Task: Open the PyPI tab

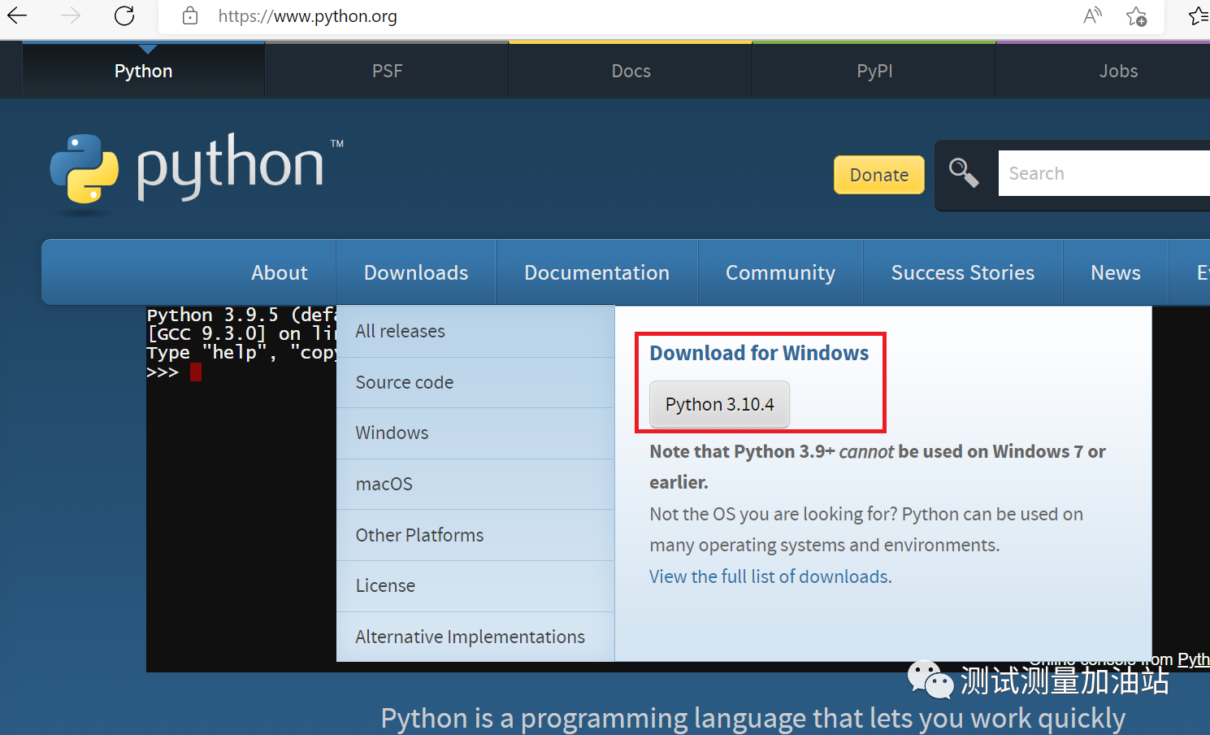Action: [x=874, y=71]
